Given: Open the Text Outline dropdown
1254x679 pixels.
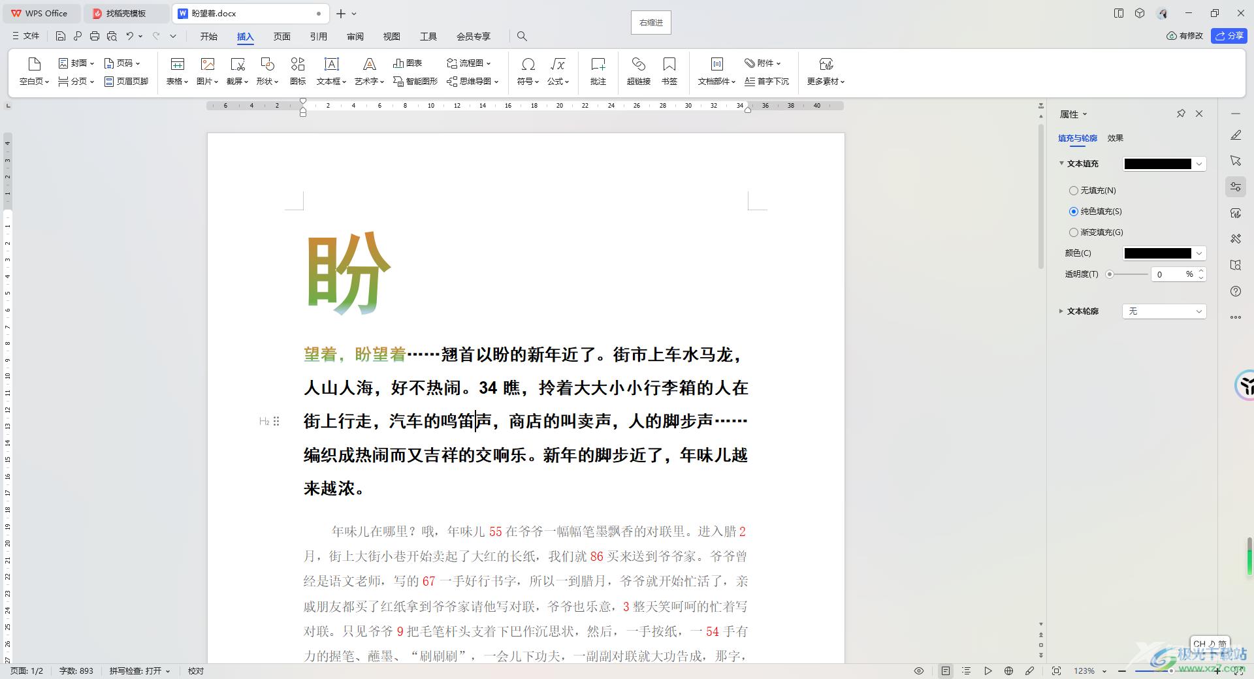Looking at the screenshot, I should [1164, 311].
